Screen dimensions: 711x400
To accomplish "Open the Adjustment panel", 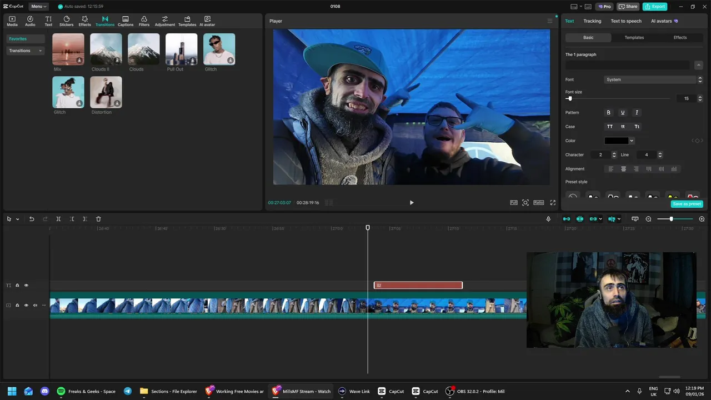I will pos(164,21).
